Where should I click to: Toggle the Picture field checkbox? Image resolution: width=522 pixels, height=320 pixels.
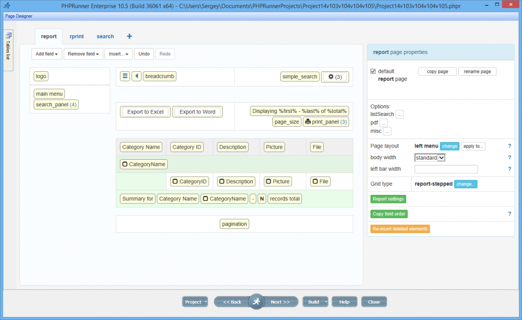tap(268, 181)
